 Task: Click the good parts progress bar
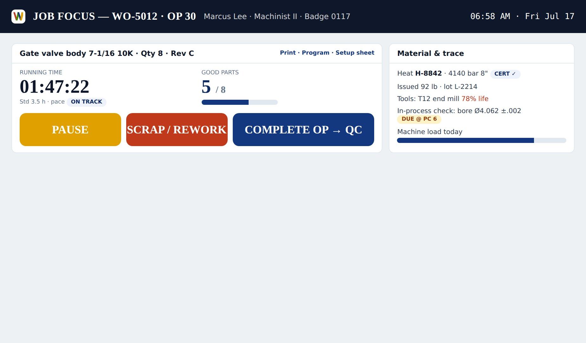click(x=240, y=102)
